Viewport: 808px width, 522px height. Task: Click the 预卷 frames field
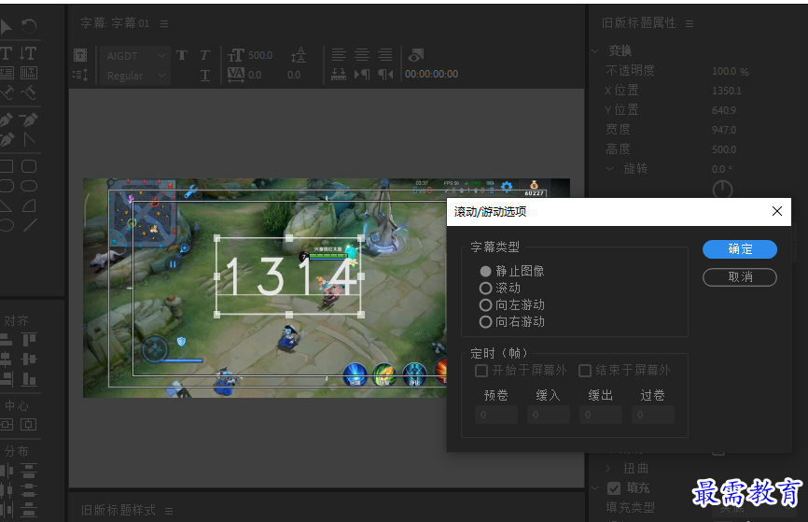[496, 415]
